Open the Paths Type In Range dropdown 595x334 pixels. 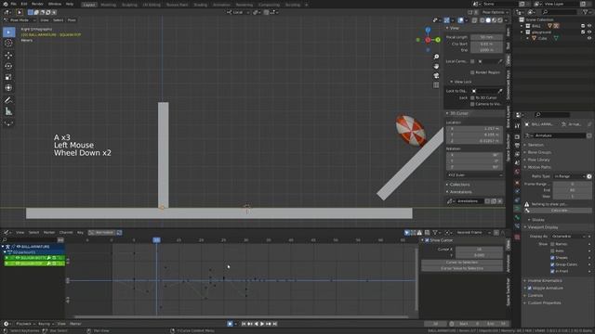(569, 176)
